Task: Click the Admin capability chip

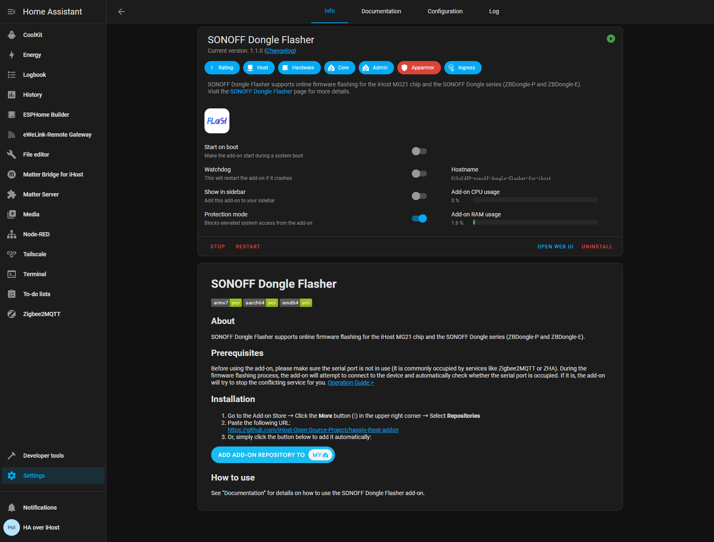Action: coord(377,68)
